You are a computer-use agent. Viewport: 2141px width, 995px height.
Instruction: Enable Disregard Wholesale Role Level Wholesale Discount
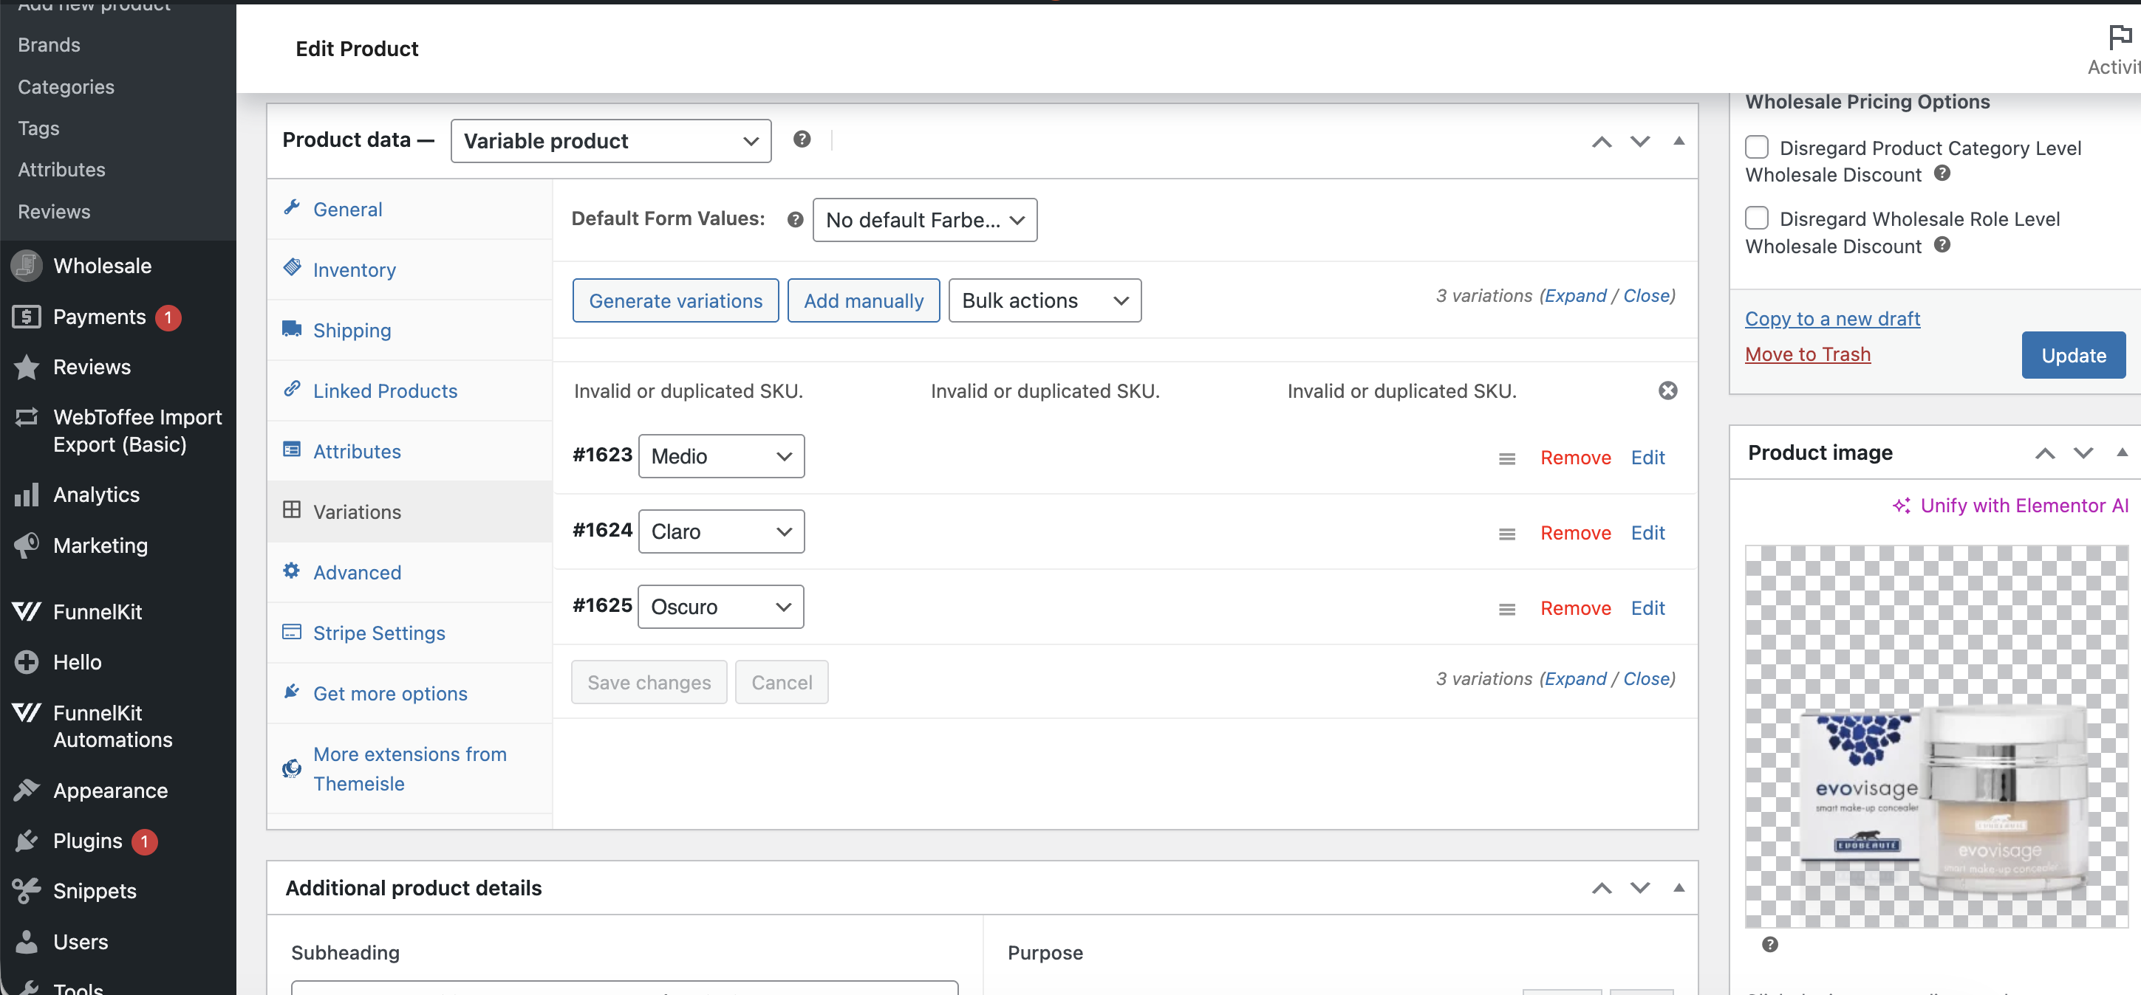1756,218
